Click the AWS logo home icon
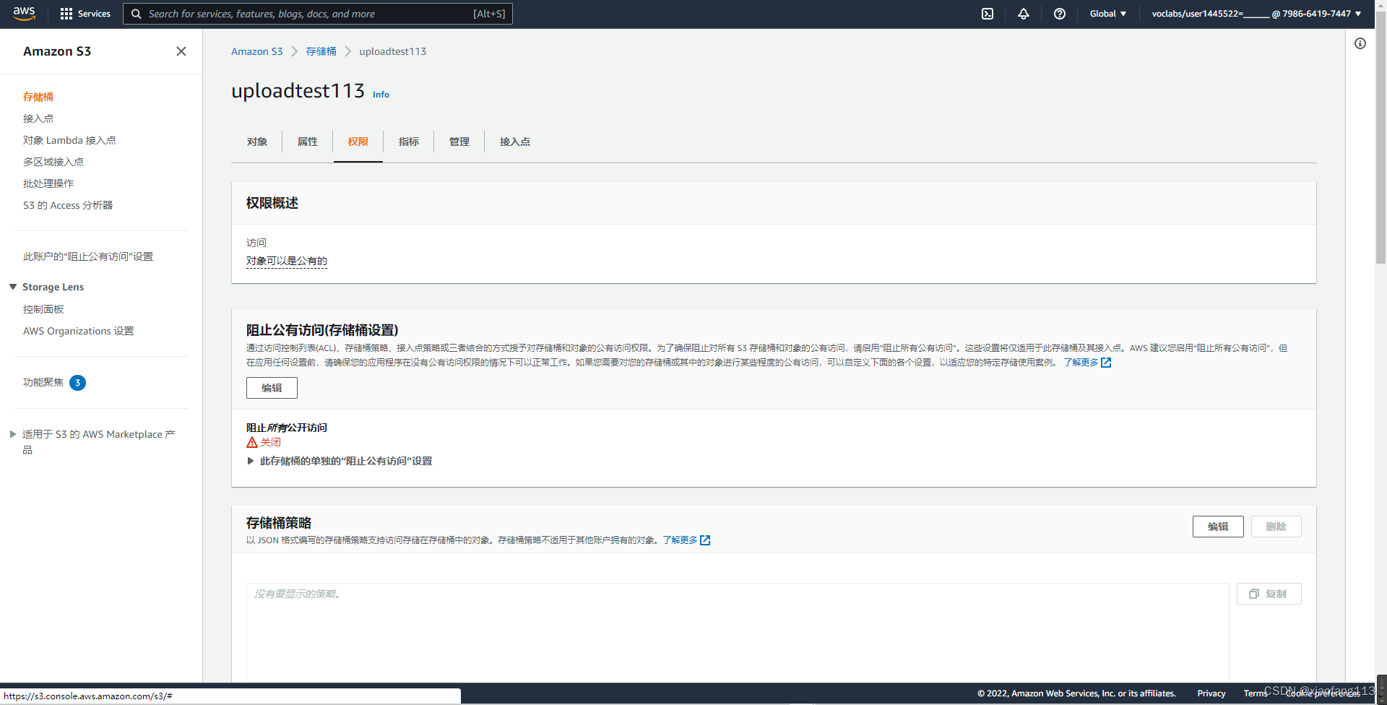This screenshot has height=705, width=1387. 24,14
